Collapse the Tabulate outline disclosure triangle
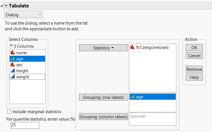 (2, 6)
